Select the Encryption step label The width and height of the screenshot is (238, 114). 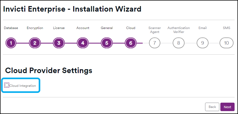coord(35,28)
